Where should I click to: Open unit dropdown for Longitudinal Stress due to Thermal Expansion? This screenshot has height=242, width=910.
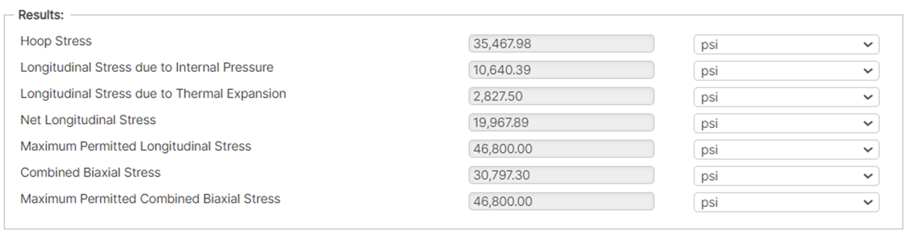tap(786, 97)
